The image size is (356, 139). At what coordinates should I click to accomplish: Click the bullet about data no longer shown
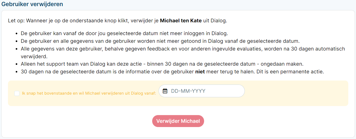point(160,41)
